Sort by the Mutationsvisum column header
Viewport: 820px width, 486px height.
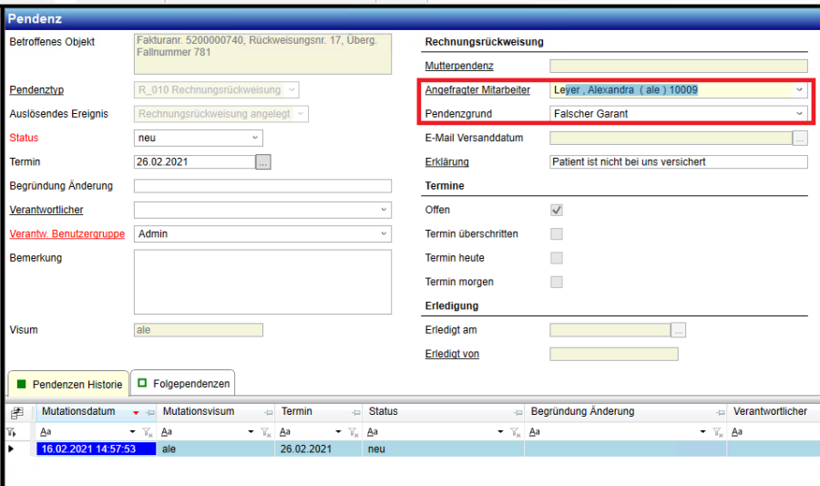click(199, 412)
